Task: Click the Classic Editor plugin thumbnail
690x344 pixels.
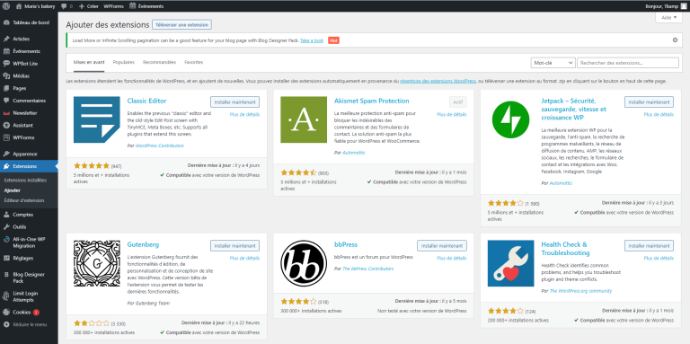Action: point(97,119)
